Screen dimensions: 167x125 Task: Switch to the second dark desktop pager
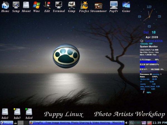[26, 123]
